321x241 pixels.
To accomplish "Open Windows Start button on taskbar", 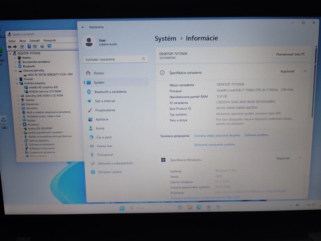I will [x=122, y=208].
